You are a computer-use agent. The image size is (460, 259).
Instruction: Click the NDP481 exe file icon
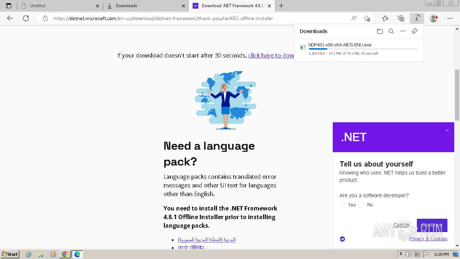(x=303, y=47)
